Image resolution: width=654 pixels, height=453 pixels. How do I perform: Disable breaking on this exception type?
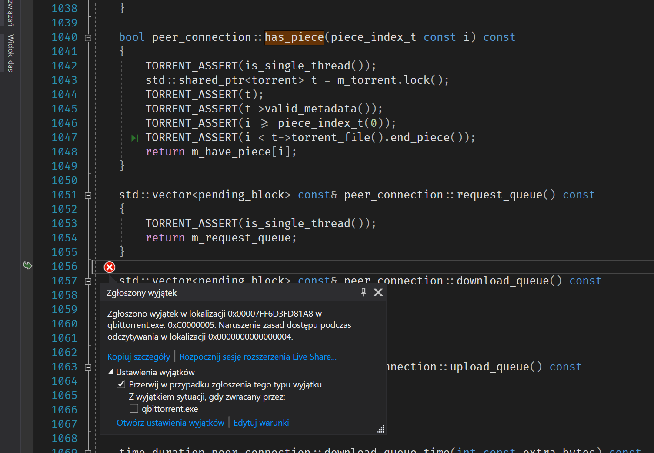click(121, 384)
